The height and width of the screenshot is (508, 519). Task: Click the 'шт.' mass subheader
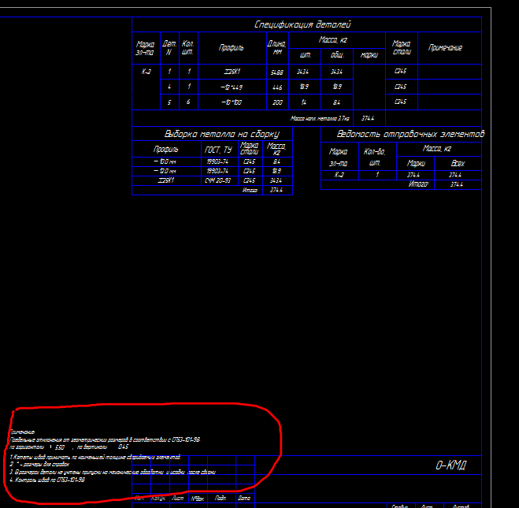tap(305, 55)
